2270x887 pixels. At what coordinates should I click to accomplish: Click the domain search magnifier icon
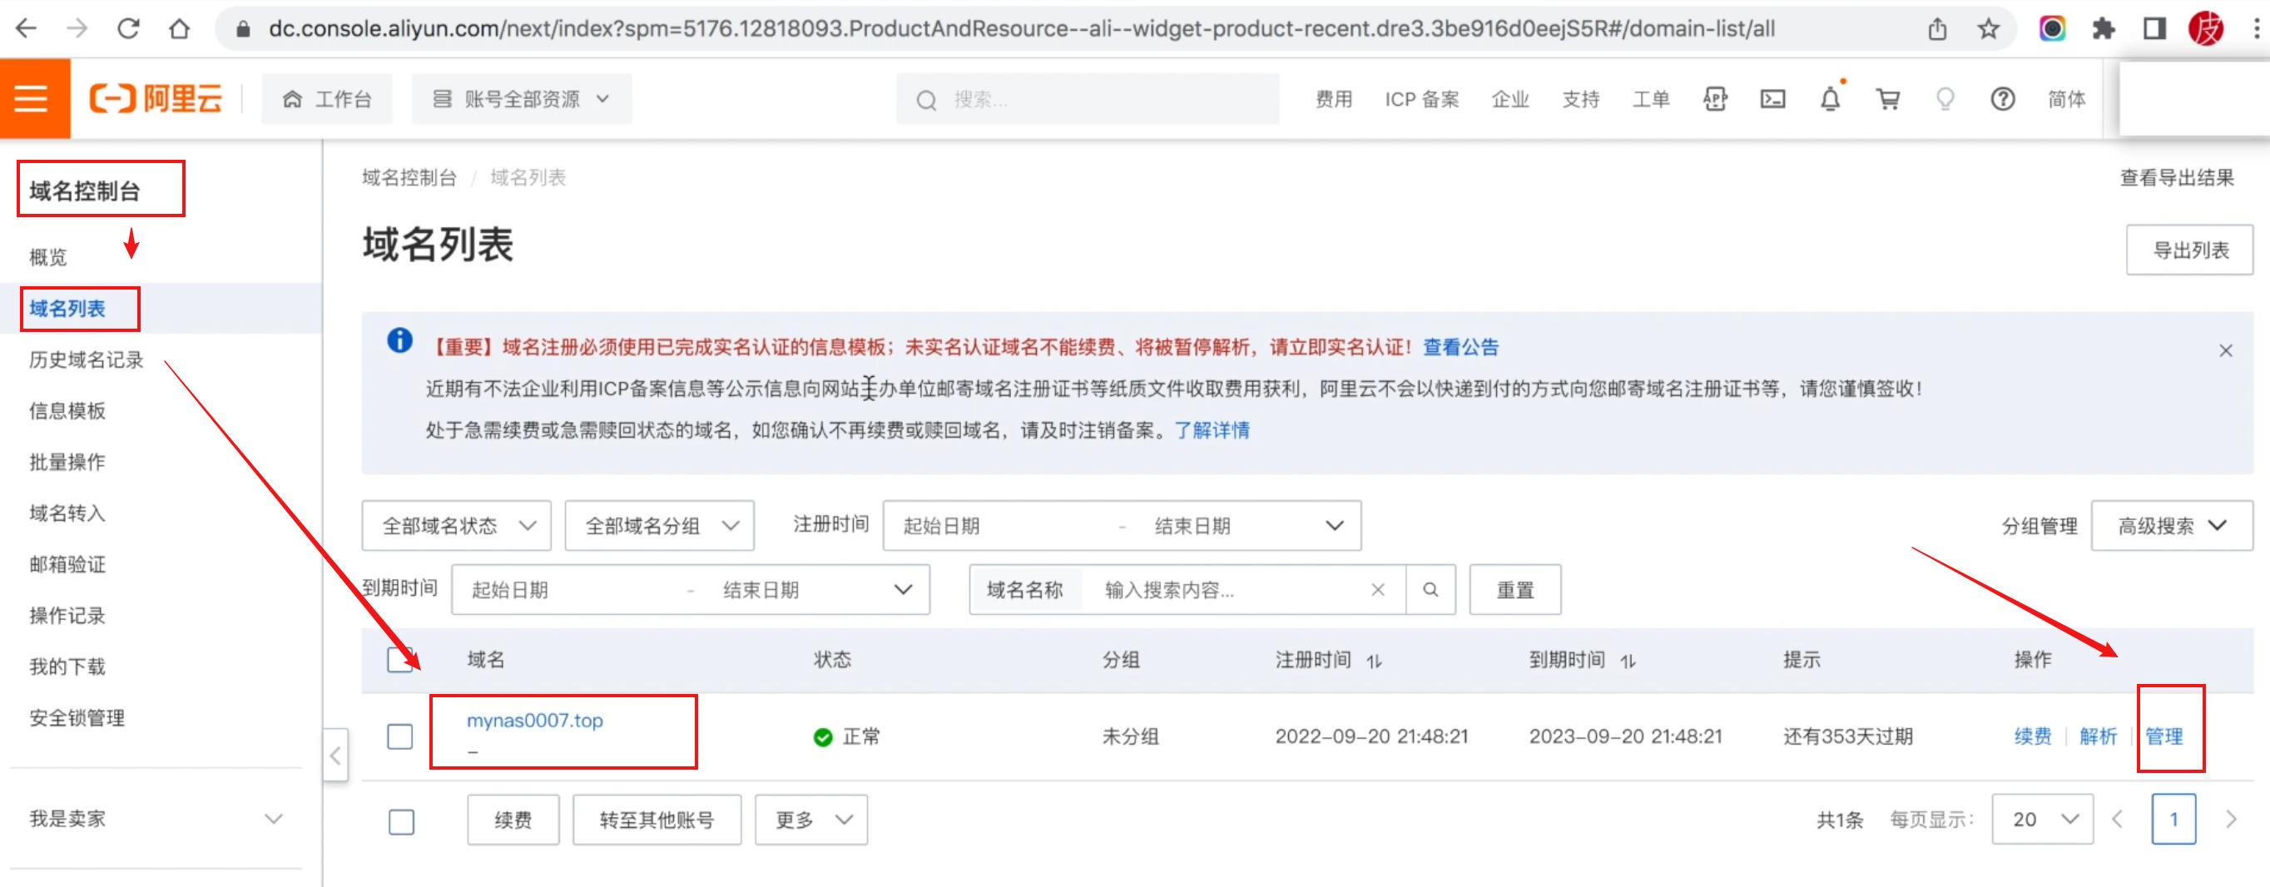[x=1430, y=589]
